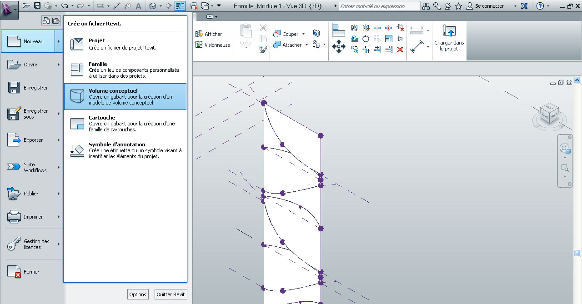Image resolution: width=582 pixels, height=304 pixels.
Task: Click the Switch Windows icon
Action: click(206, 6)
